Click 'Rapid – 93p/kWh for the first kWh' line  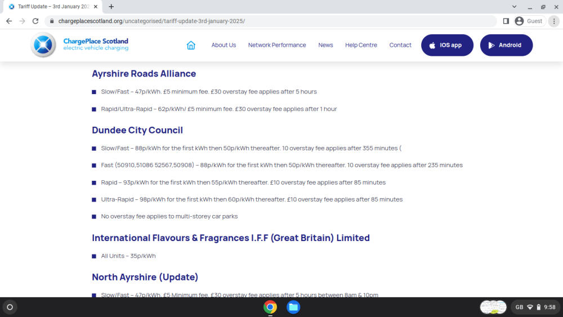pyautogui.click(x=243, y=182)
